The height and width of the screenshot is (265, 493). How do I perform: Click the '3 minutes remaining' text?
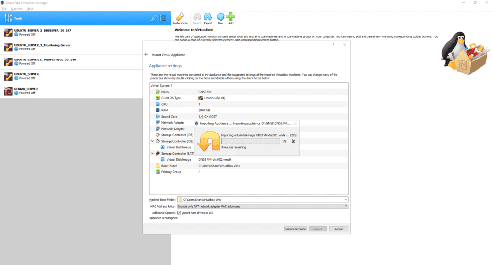pos(234,147)
